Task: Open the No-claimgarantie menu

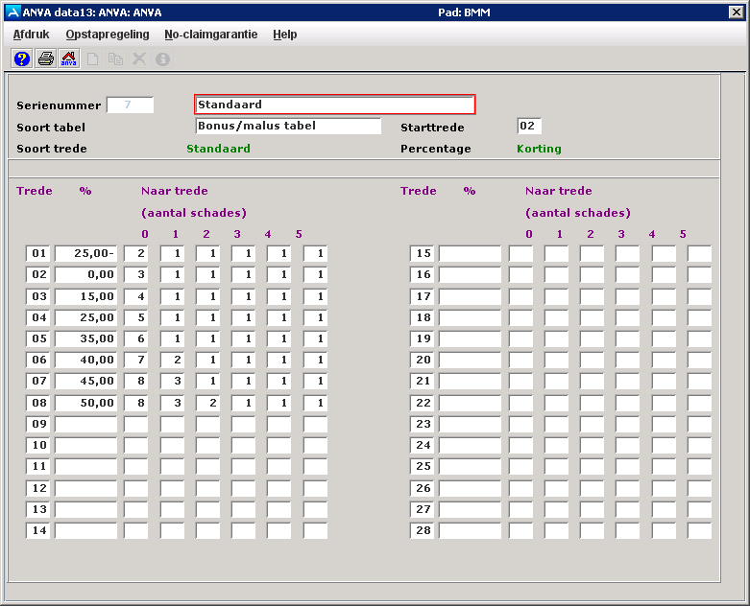Action: (x=210, y=35)
